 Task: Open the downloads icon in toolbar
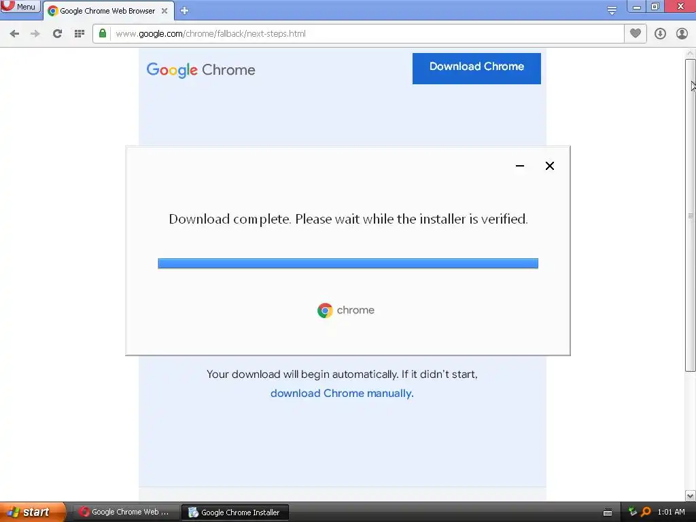click(x=660, y=34)
